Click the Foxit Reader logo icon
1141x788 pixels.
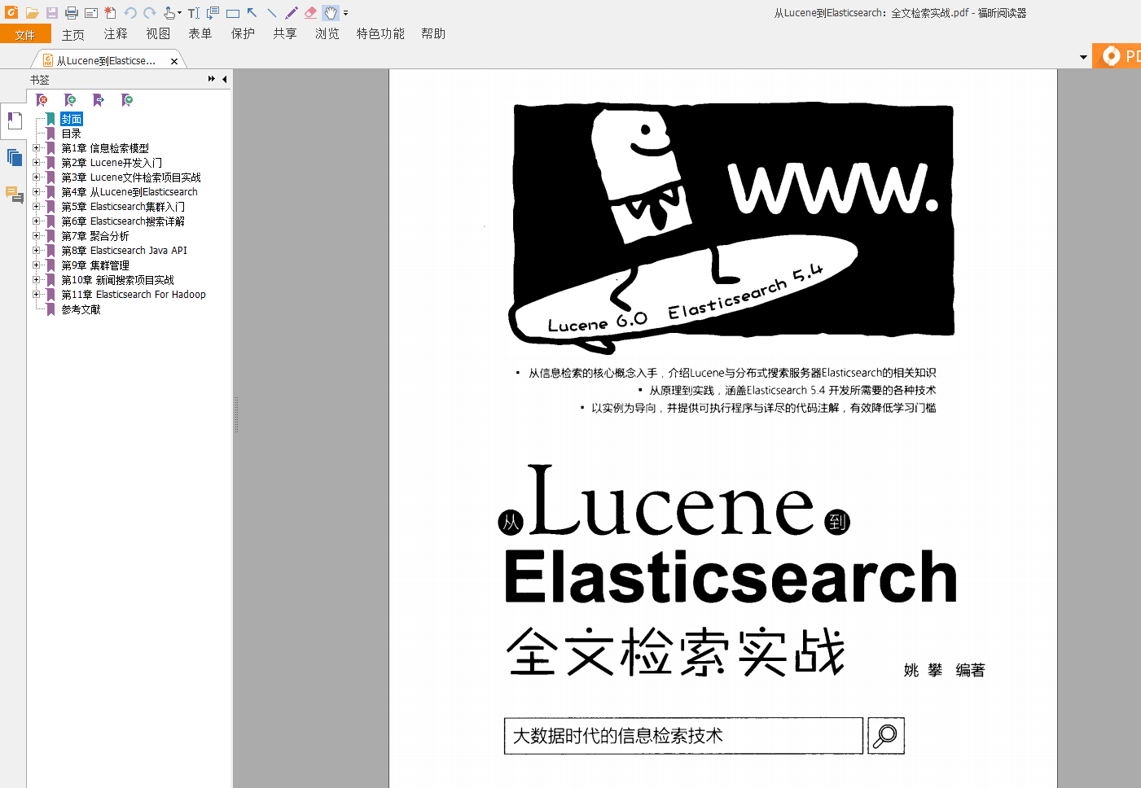tap(11, 12)
